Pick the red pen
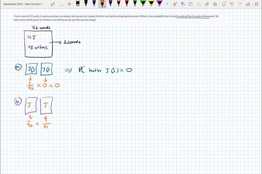The height and width of the screenshot is (174, 262). tap(118, 3)
